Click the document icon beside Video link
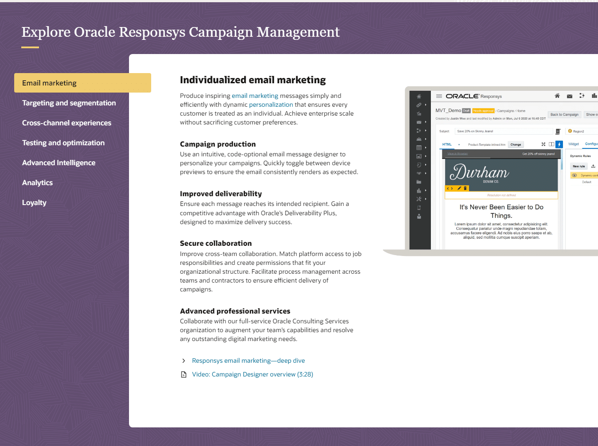 pyautogui.click(x=184, y=374)
